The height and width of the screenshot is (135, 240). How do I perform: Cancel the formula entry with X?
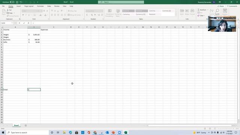tap(19, 23)
